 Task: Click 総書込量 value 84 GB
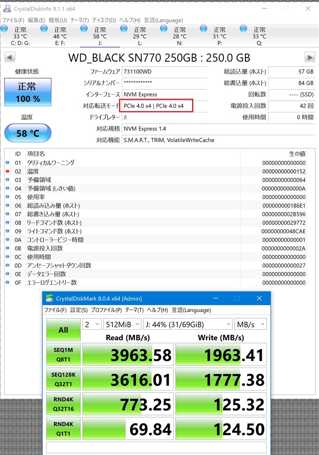(292, 83)
